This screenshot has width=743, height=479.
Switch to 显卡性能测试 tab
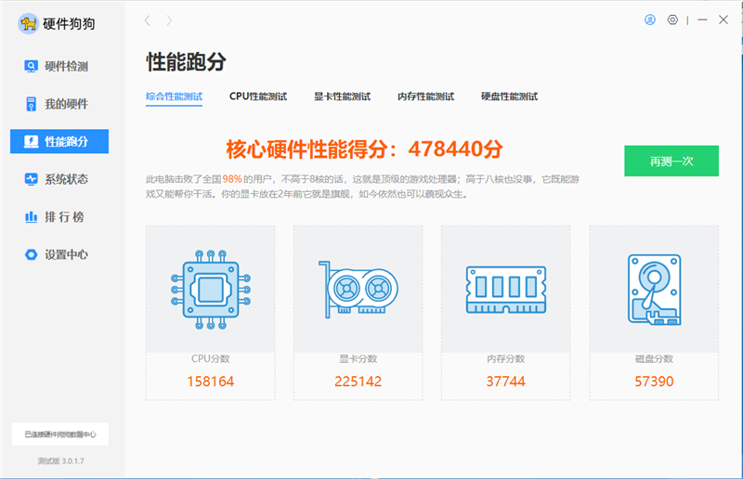tap(342, 97)
